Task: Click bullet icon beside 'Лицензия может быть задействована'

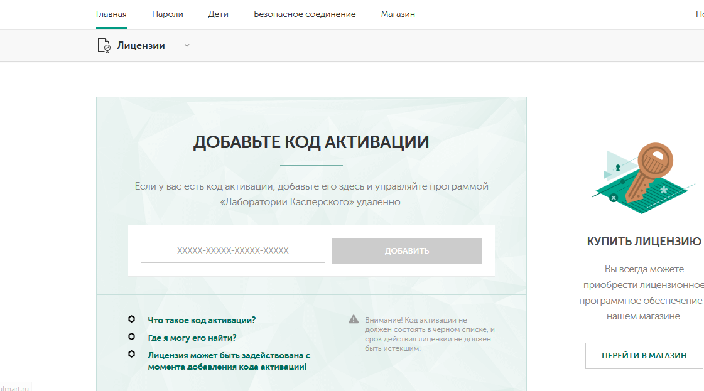Action: pyautogui.click(x=131, y=354)
